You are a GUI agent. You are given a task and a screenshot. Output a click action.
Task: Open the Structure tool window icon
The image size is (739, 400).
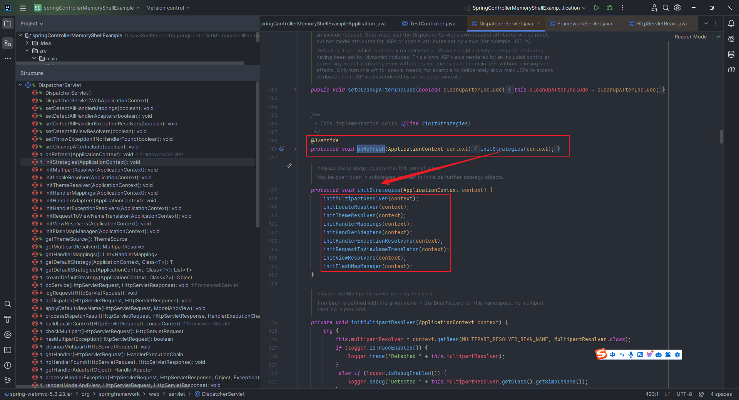(8, 43)
